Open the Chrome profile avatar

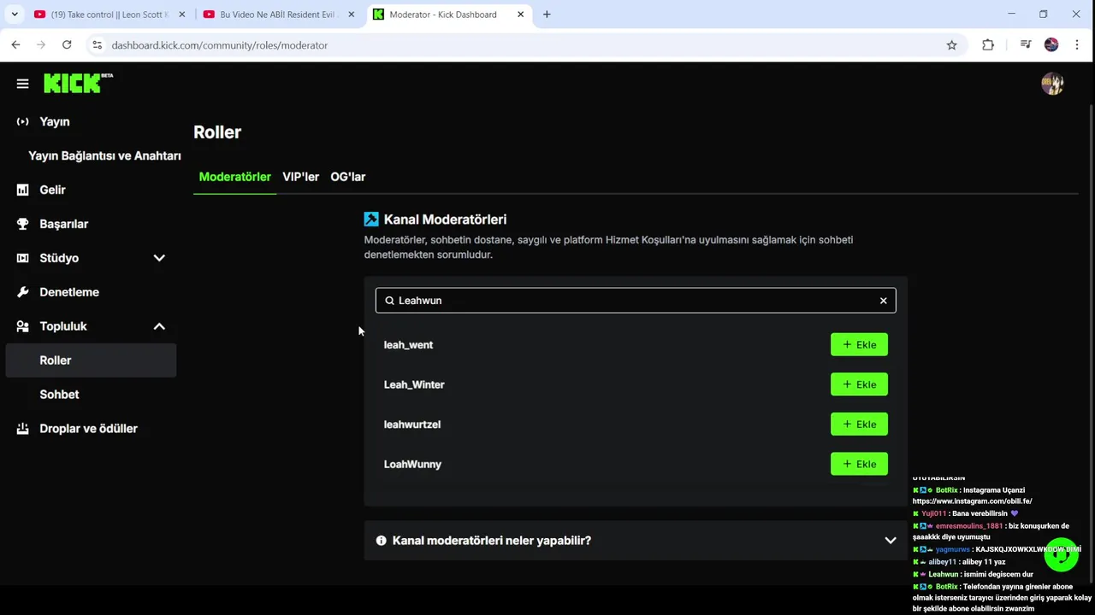pos(1051,45)
